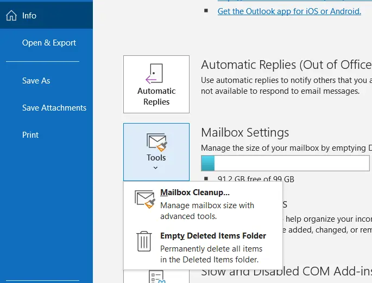Viewport: 372px width, 283px height.
Task: Click the Automatic Replies door icon
Action: click(154, 73)
